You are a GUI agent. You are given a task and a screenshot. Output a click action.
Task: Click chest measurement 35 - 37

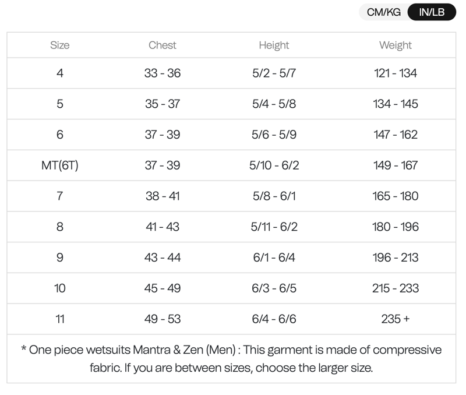click(163, 104)
